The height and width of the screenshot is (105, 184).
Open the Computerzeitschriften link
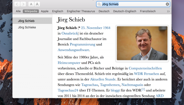(145, 68)
